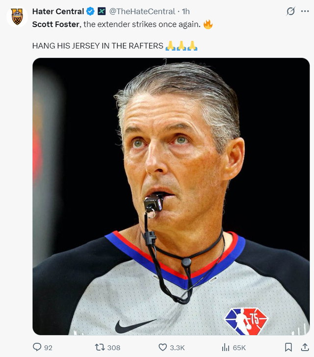Open the three-dot More options menu
314x357 pixels.
[305, 11]
